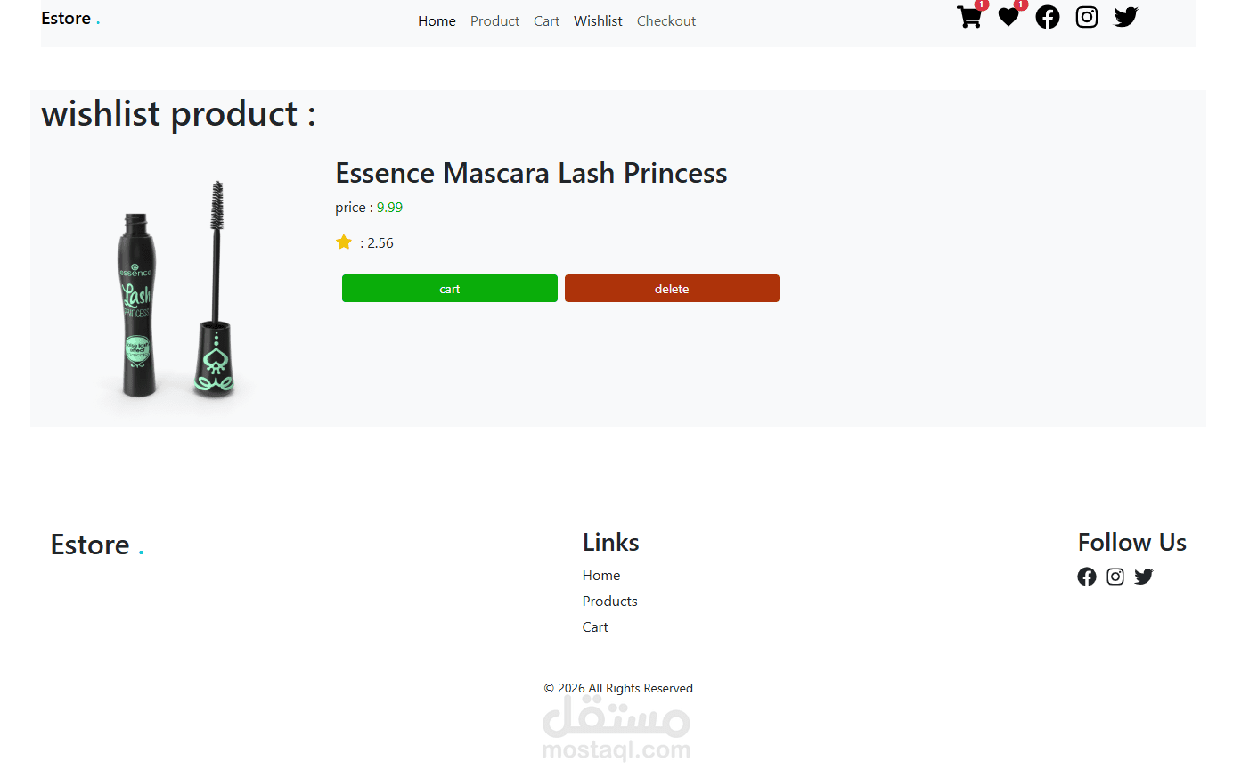This screenshot has height=778, width=1233.
Task: Click the yellow rating star icon
Action: click(344, 242)
